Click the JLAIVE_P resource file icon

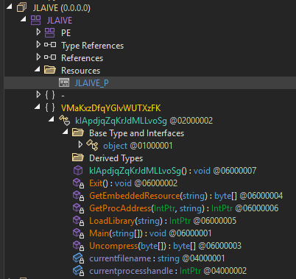pos(64,82)
